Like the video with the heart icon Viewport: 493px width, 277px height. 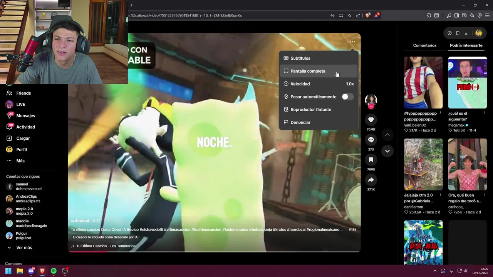(371, 120)
